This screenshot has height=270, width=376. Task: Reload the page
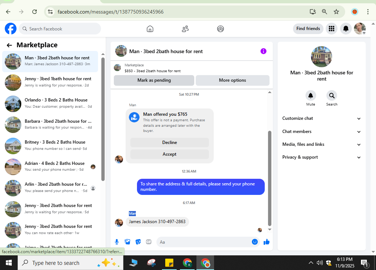click(35, 12)
